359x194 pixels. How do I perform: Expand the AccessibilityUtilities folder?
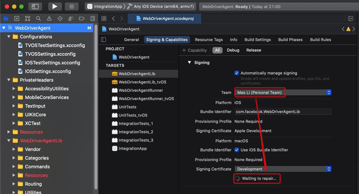[14, 89]
